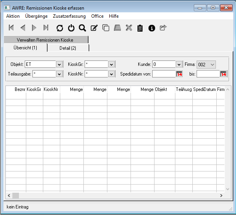Screen dimensions: 236x215
Task: Expand the Teilausgabe dropdown
Action: tap(59, 74)
